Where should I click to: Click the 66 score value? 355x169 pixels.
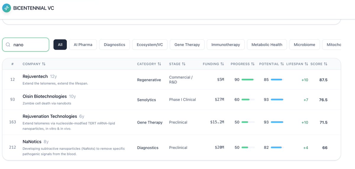coord(325,148)
